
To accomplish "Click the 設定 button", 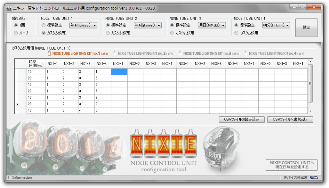I will coord(306,27).
